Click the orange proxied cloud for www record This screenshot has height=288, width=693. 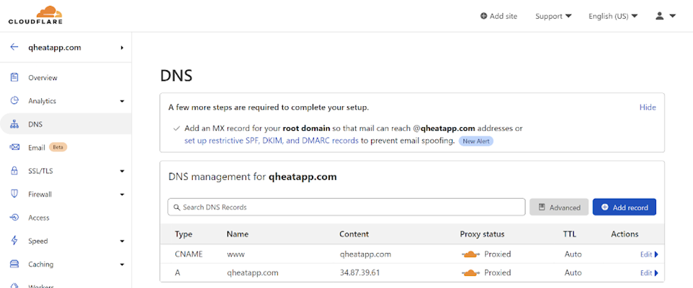[470, 254]
